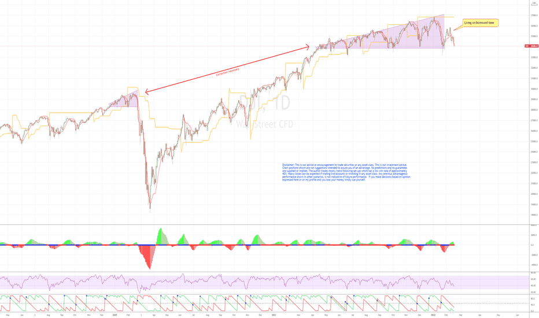Click the yellow "Living on borrowed time" callout
The width and height of the screenshot is (539, 318).
pyautogui.click(x=480, y=23)
